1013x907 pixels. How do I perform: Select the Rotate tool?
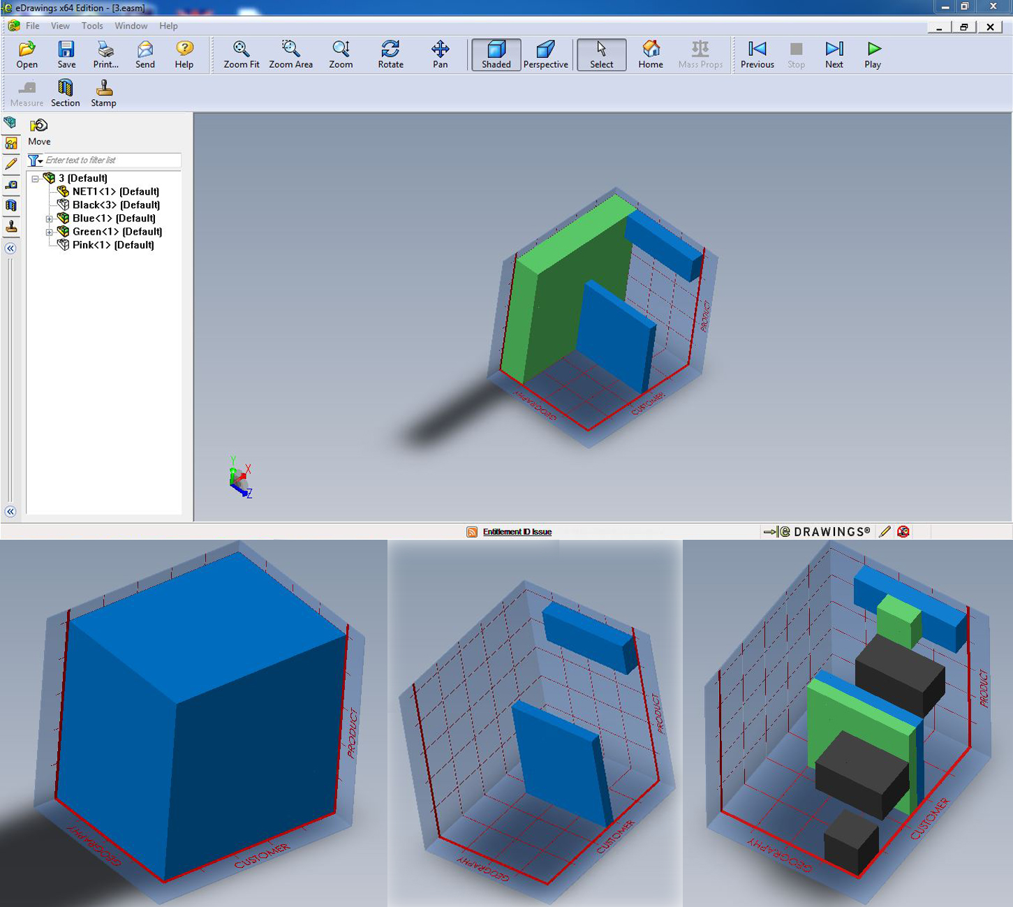coord(390,54)
